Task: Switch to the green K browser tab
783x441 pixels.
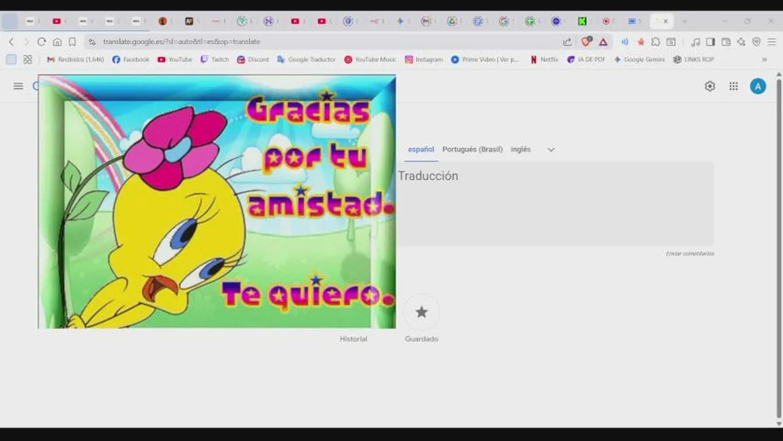Action: [582, 21]
